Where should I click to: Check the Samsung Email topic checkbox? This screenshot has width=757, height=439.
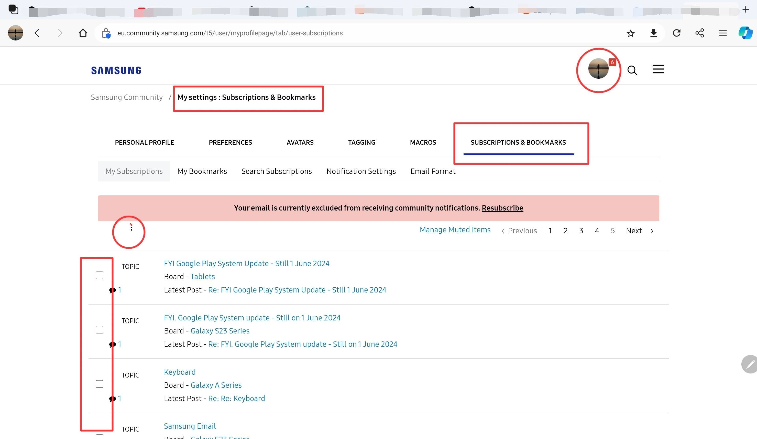pyautogui.click(x=100, y=437)
